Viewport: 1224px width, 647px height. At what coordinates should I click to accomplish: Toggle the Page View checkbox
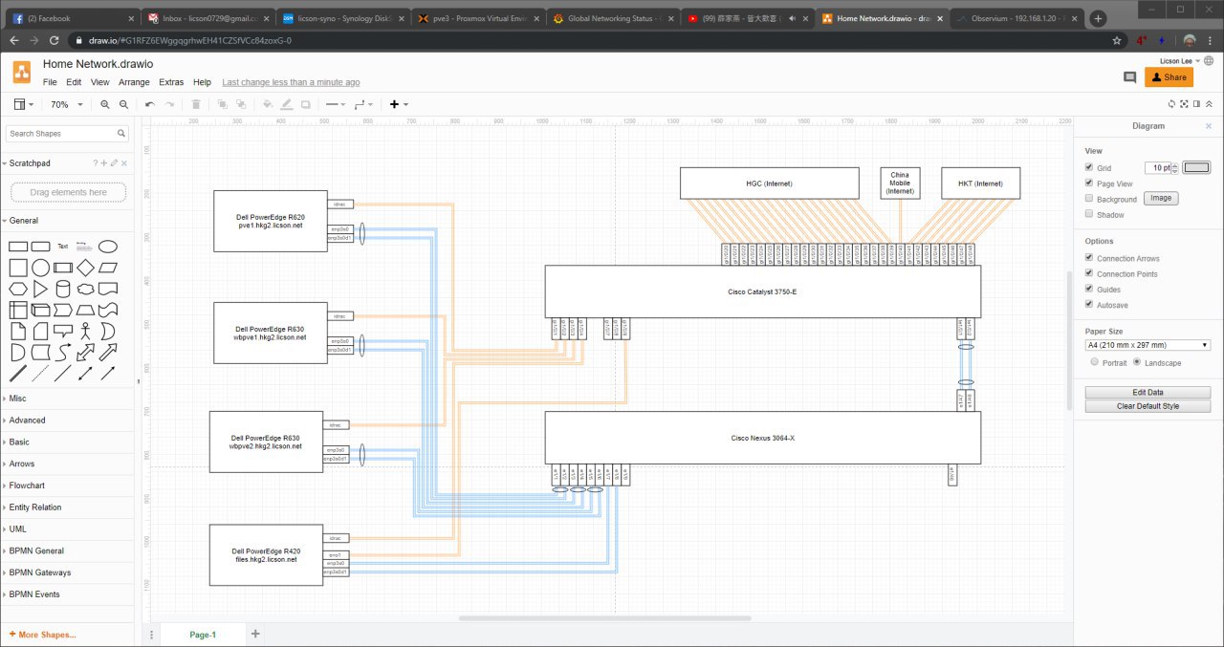click(1089, 183)
